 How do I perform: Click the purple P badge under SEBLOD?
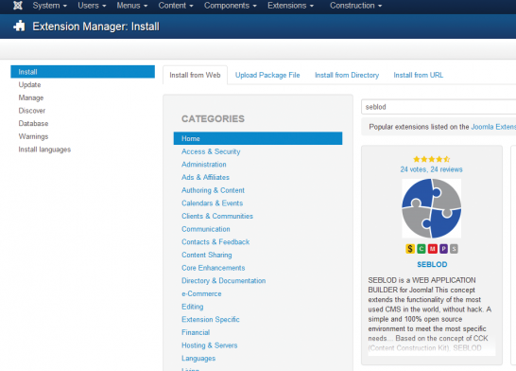(x=443, y=249)
